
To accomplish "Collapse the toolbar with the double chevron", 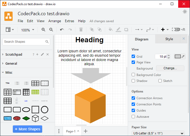I will 184,30.
